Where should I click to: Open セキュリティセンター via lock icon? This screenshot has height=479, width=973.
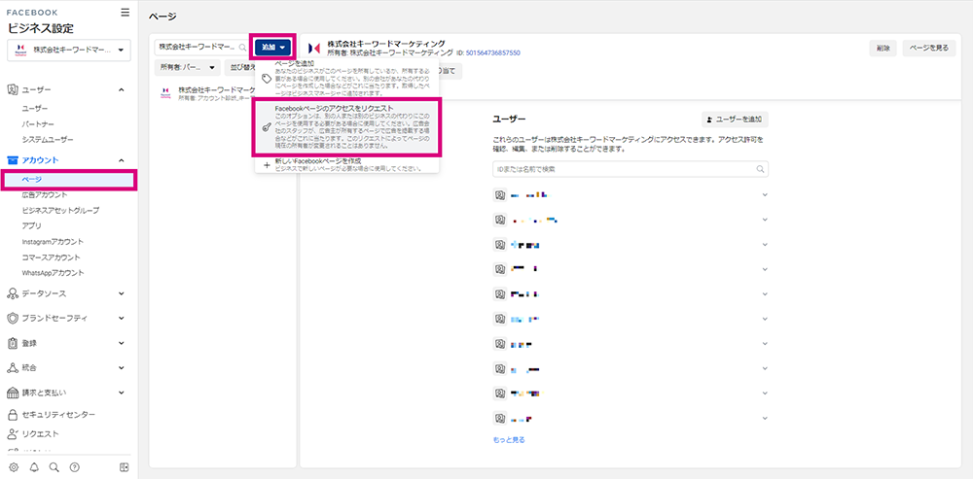13,415
